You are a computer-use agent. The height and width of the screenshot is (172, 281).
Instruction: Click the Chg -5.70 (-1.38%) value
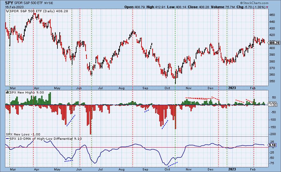pyautogui.click(x=251, y=7)
